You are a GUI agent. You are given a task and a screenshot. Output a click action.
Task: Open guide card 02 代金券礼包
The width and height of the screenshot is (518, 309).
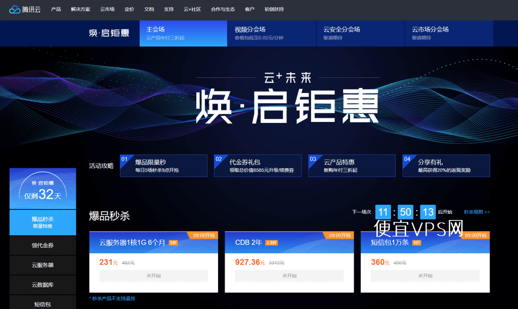click(x=257, y=166)
